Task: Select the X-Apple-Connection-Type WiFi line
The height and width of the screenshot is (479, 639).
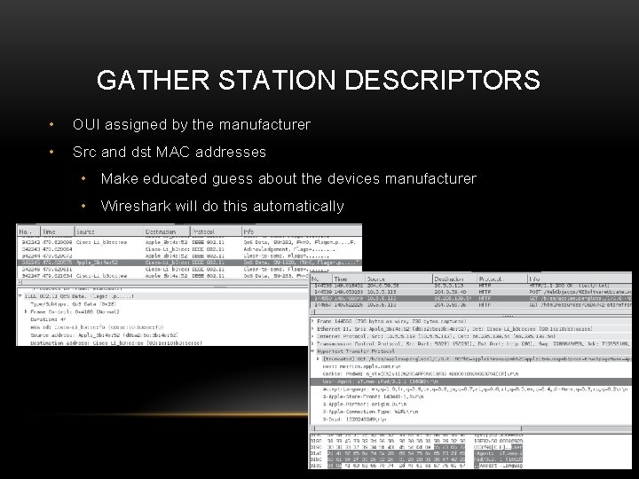Action: (x=370, y=412)
